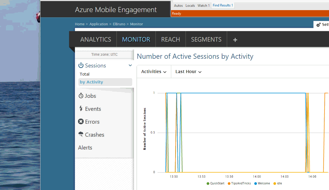Toggle the idle legend color dot
The image size is (329, 190).
point(275,184)
